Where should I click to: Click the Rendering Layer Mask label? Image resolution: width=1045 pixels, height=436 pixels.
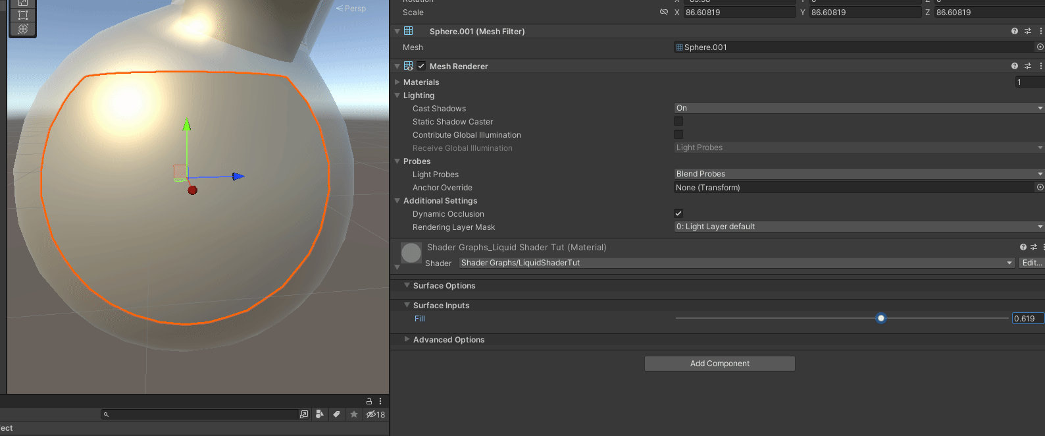coord(453,227)
